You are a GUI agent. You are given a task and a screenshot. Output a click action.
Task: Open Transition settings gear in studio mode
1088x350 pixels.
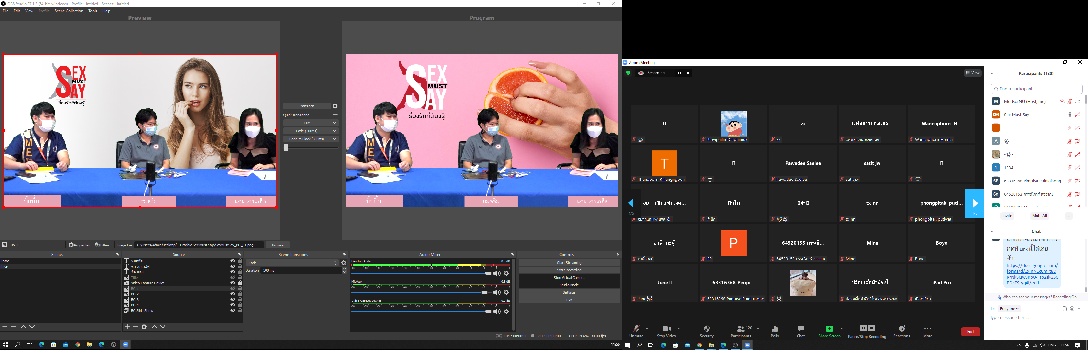click(x=335, y=106)
